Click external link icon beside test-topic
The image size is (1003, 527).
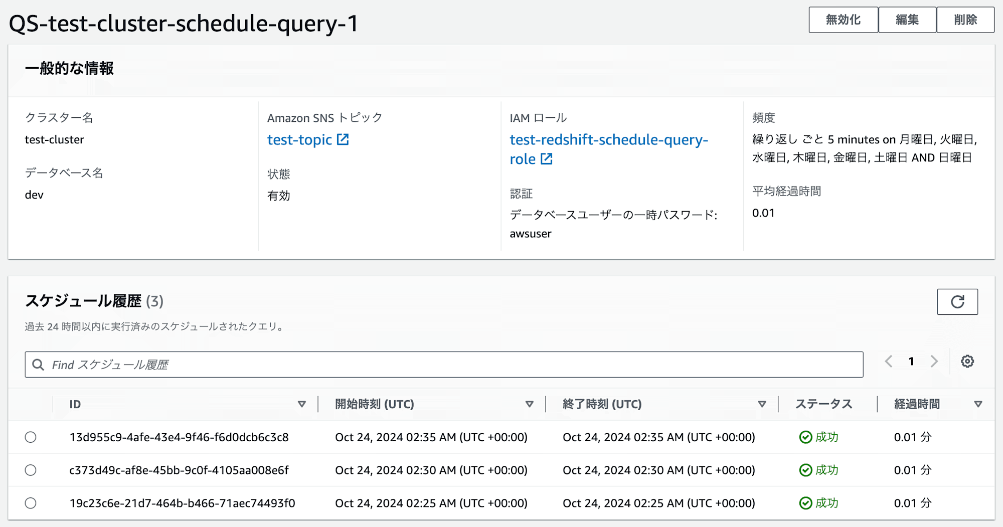pos(343,139)
